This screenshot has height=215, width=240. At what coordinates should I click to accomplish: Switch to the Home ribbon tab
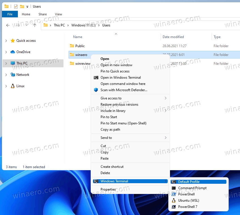[26, 14]
